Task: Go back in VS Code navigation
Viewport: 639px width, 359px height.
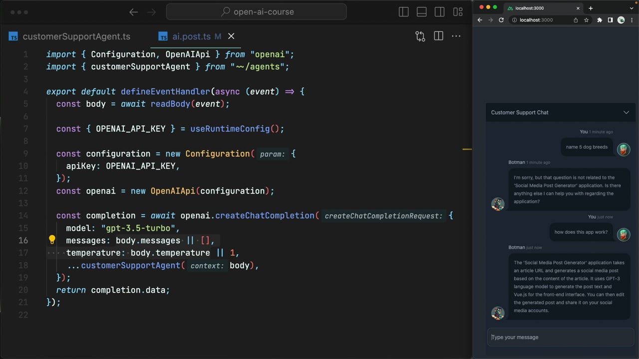Action: 133,12
